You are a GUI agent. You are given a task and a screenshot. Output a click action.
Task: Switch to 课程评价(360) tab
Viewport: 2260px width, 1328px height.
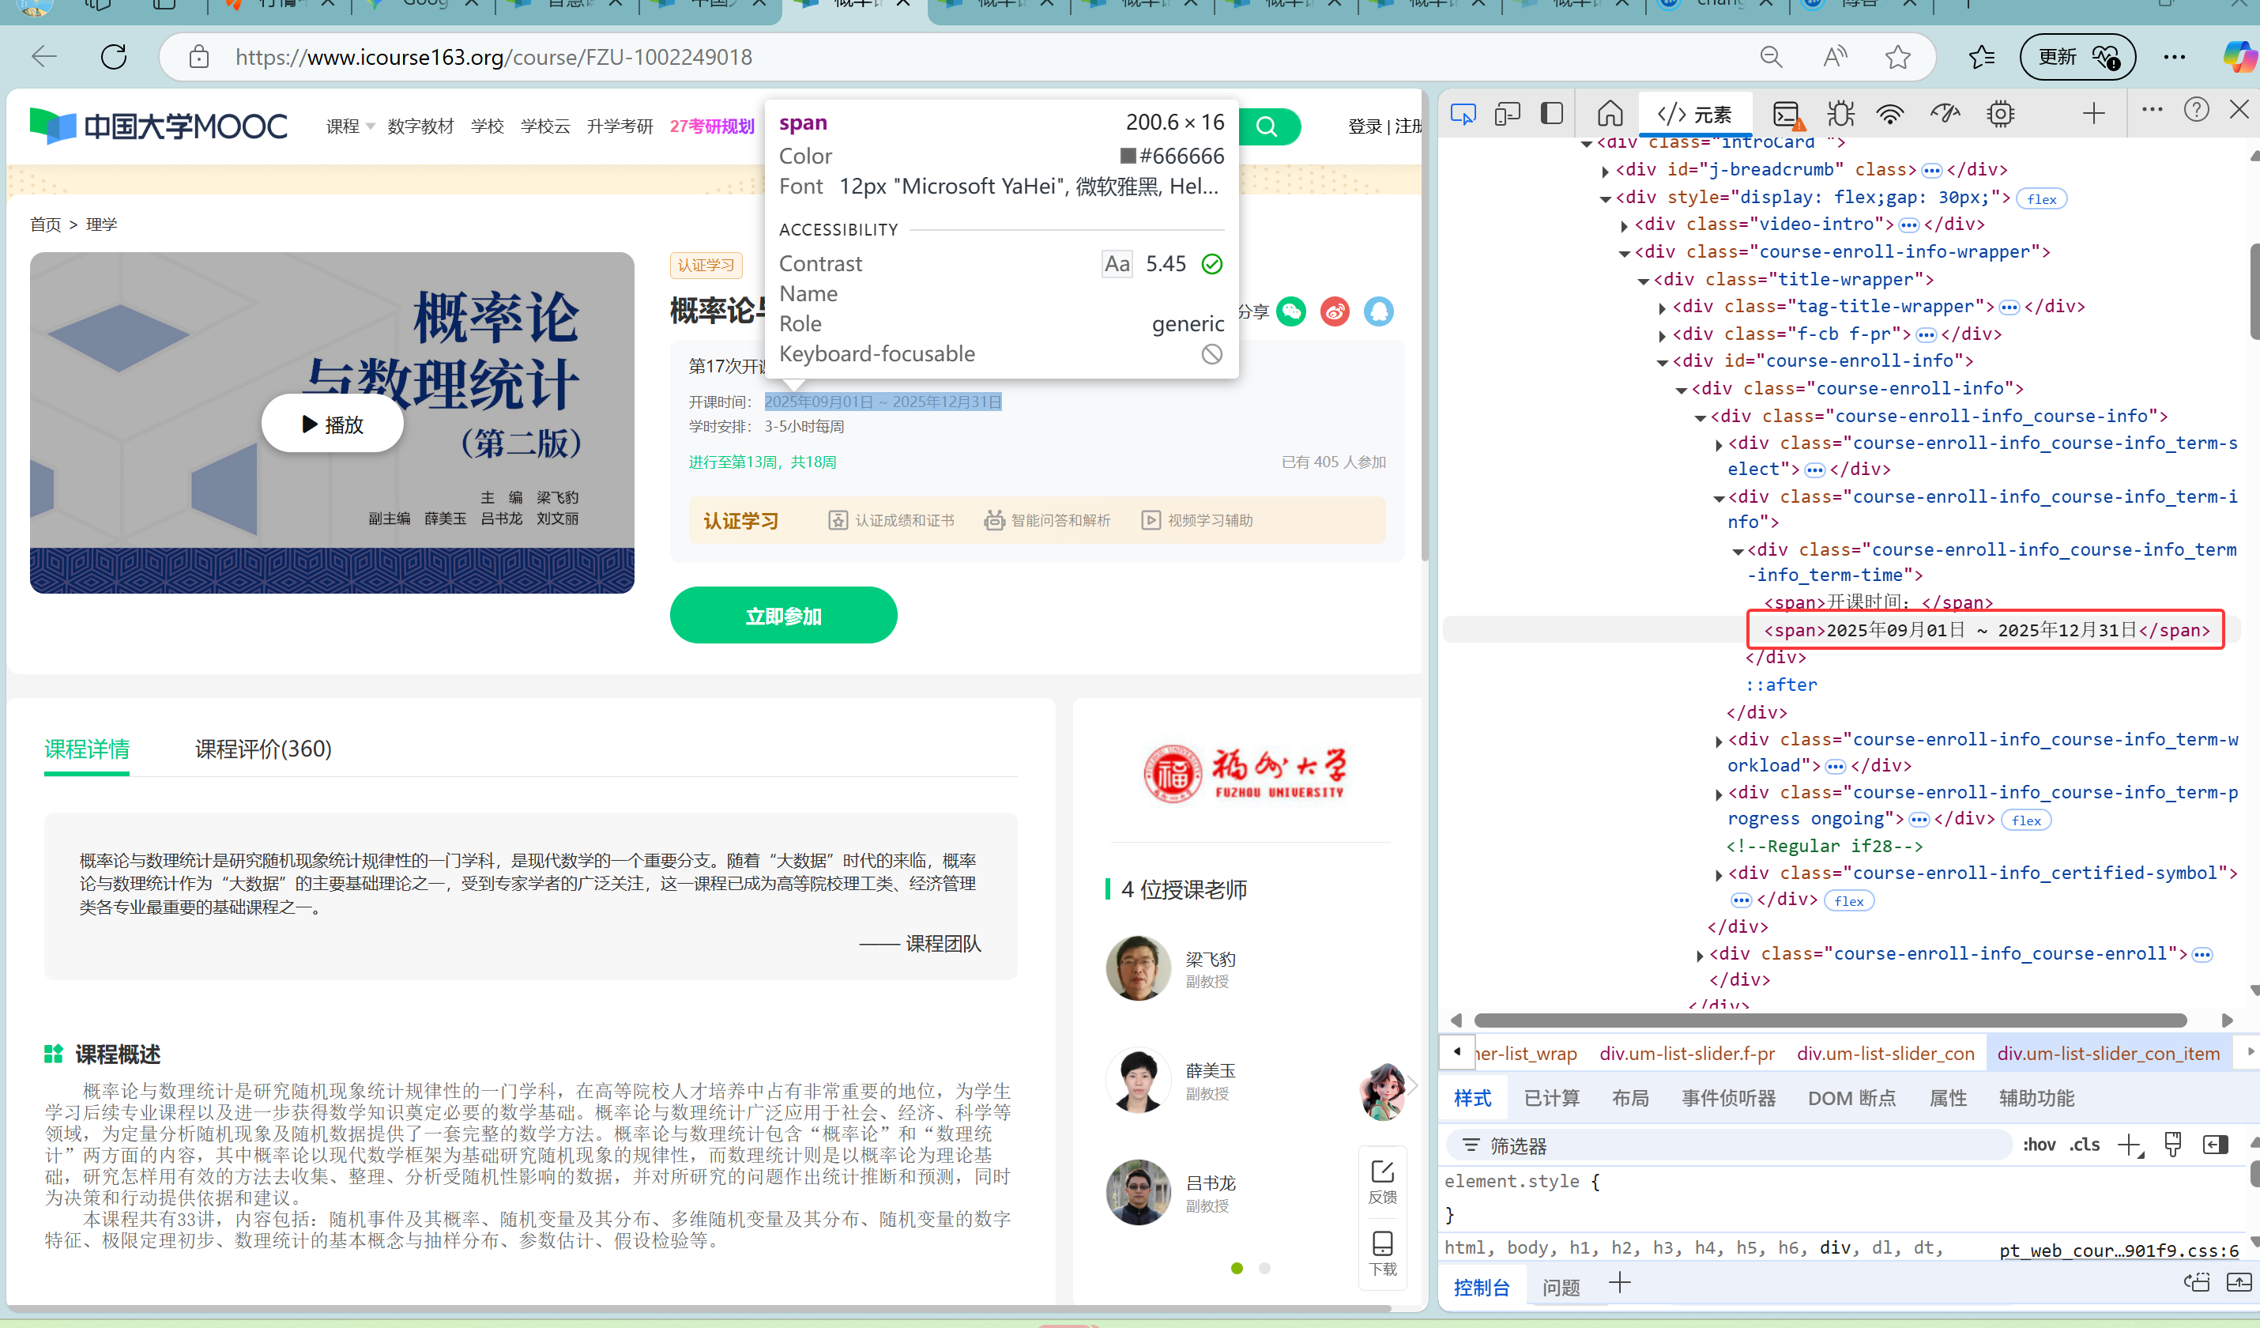point(263,749)
